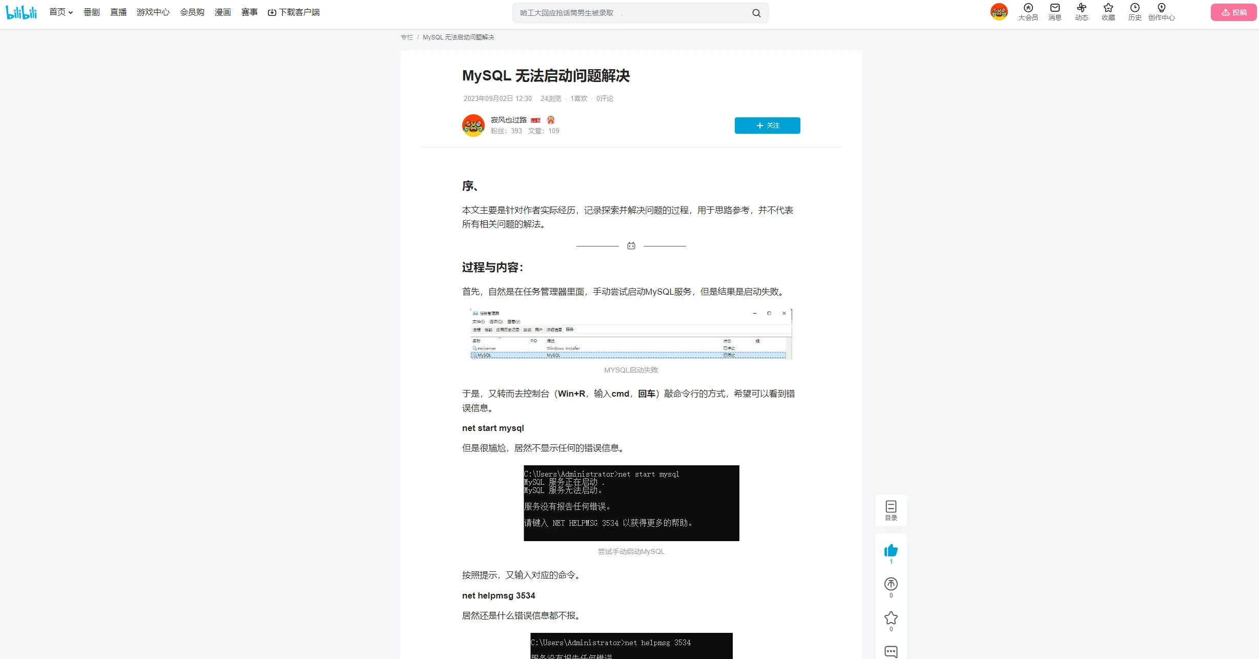Viewport: 1259px width, 659px height.
Task: Open 会员购 in the top nav
Action: click(192, 12)
